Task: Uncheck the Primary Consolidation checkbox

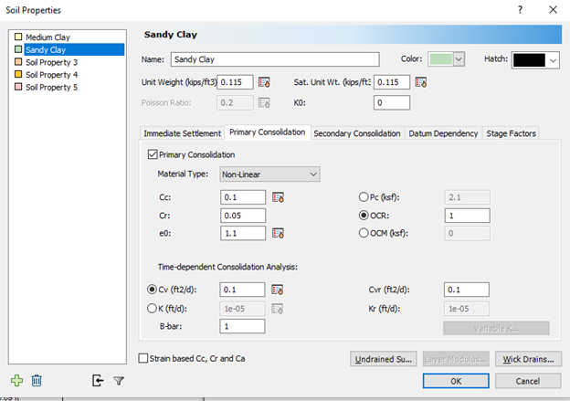Action: 153,155
